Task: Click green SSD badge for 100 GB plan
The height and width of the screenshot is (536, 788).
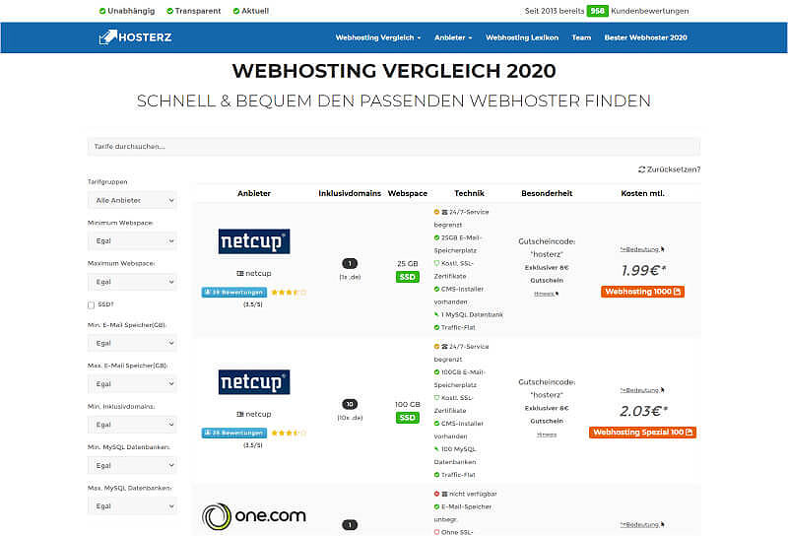Action: point(407,418)
